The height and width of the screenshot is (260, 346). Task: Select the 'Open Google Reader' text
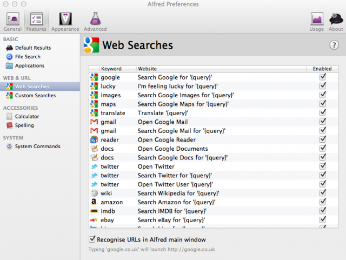[x=167, y=139]
